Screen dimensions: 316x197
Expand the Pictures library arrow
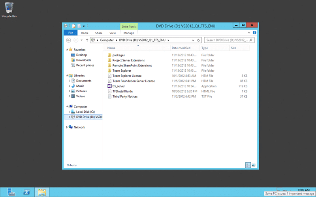(x=70, y=91)
